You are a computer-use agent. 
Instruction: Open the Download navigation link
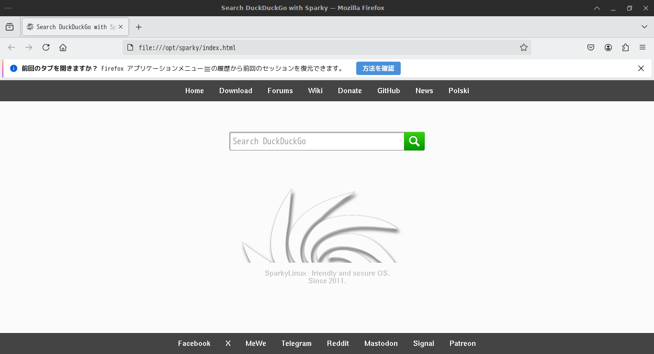pyautogui.click(x=236, y=91)
